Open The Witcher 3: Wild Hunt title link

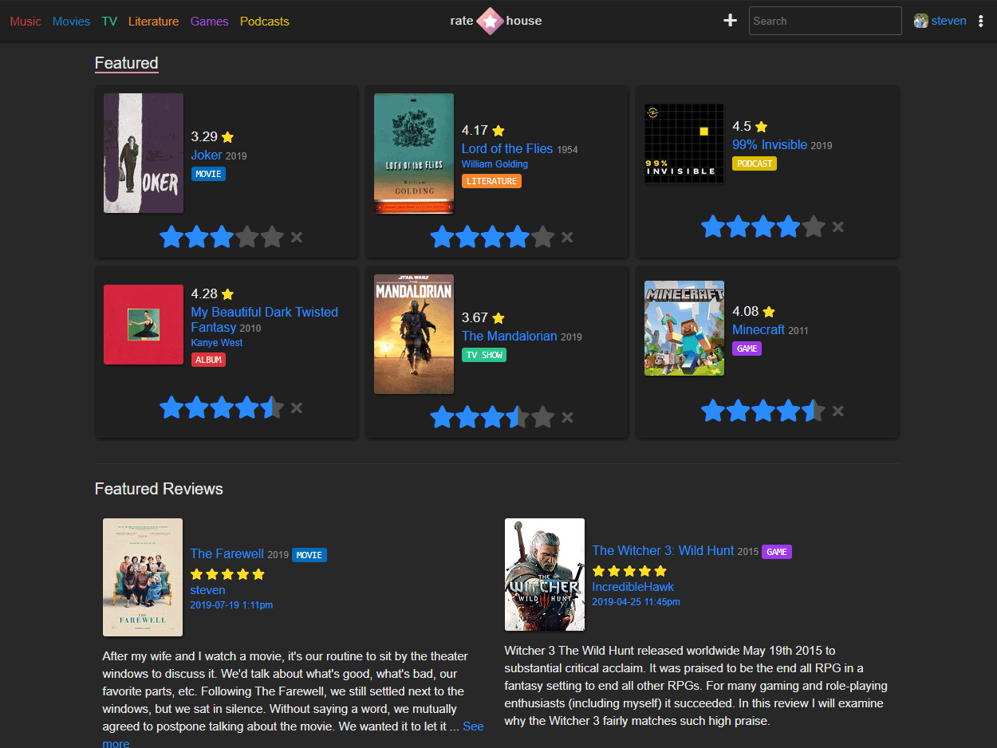663,550
